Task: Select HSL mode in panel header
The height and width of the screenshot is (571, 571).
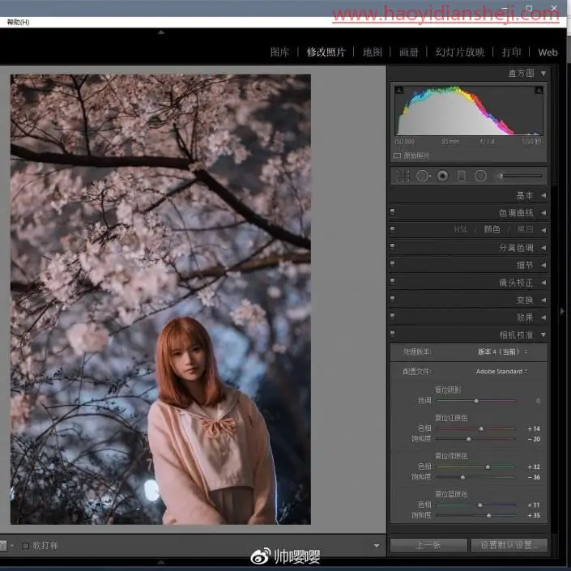Action: tap(461, 229)
